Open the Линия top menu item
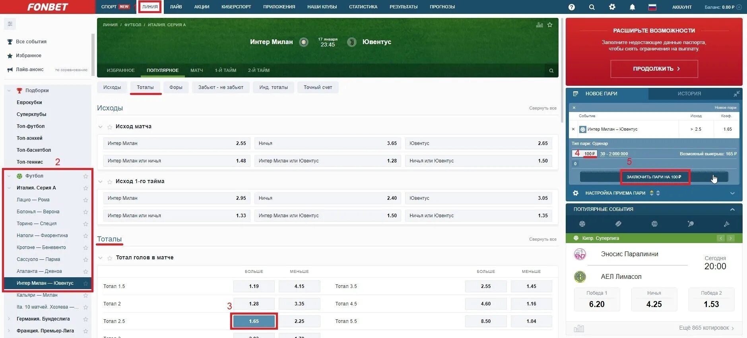The width and height of the screenshot is (747, 338). click(150, 7)
